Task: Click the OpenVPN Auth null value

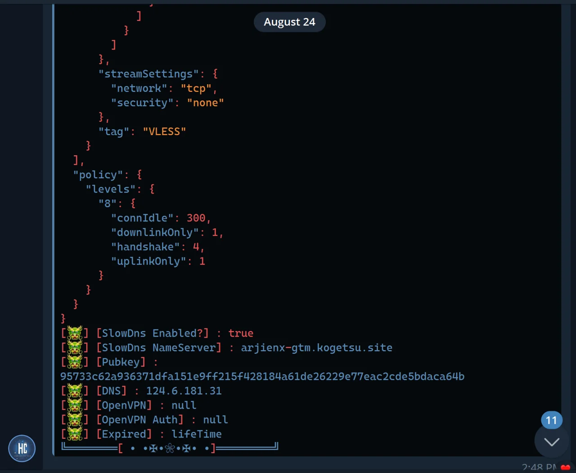Action: click(x=216, y=419)
